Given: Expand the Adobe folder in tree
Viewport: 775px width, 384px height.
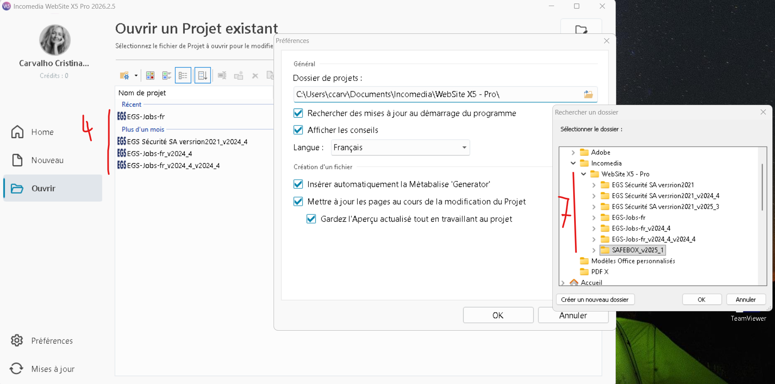Looking at the screenshot, I should click(x=573, y=152).
